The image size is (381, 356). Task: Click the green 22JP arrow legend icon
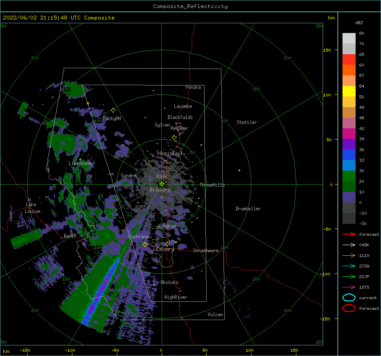point(349,276)
